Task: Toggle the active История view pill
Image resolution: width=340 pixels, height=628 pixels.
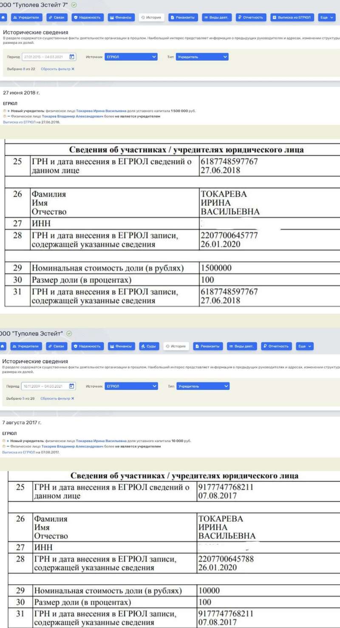Action: click(x=151, y=17)
